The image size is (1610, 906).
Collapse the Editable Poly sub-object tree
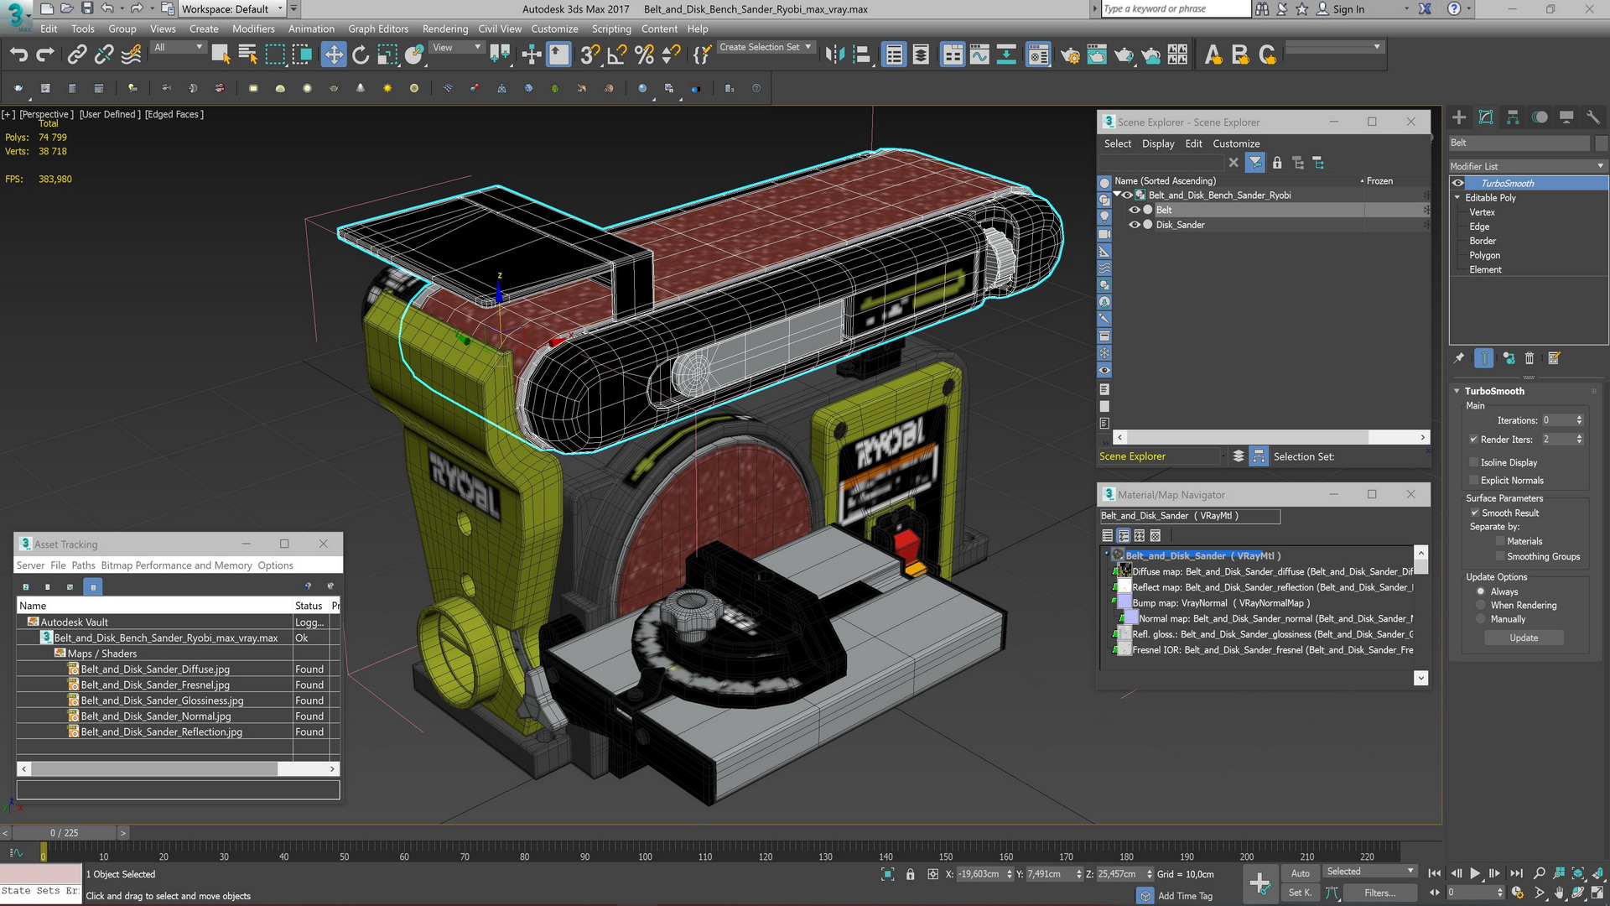[1457, 198]
